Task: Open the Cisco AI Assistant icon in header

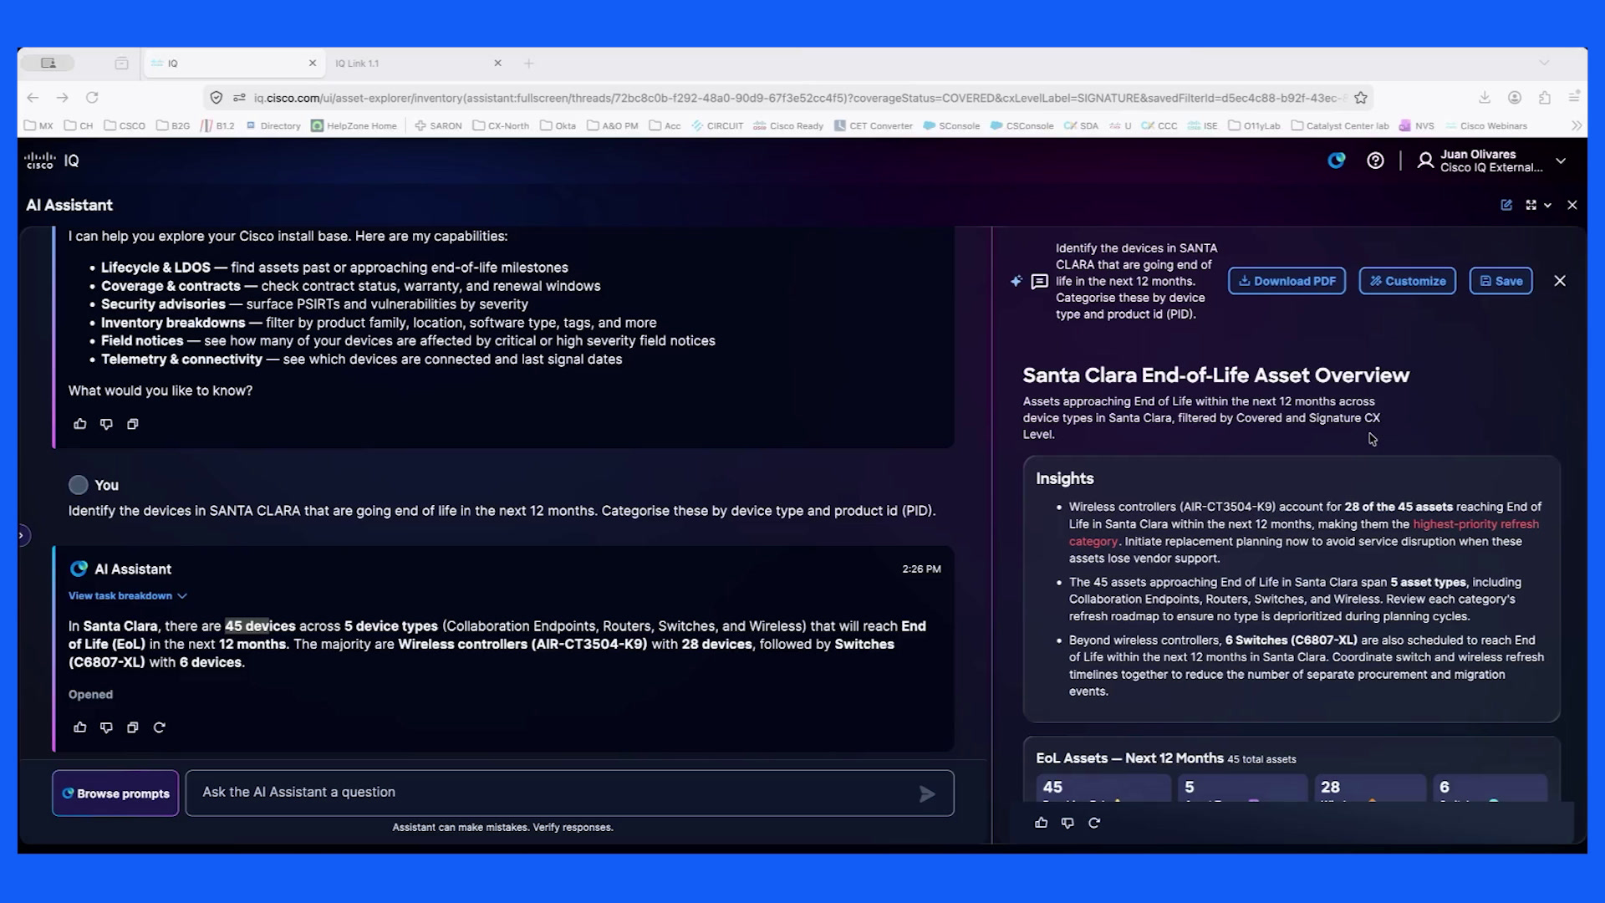Action: pyautogui.click(x=1337, y=161)
